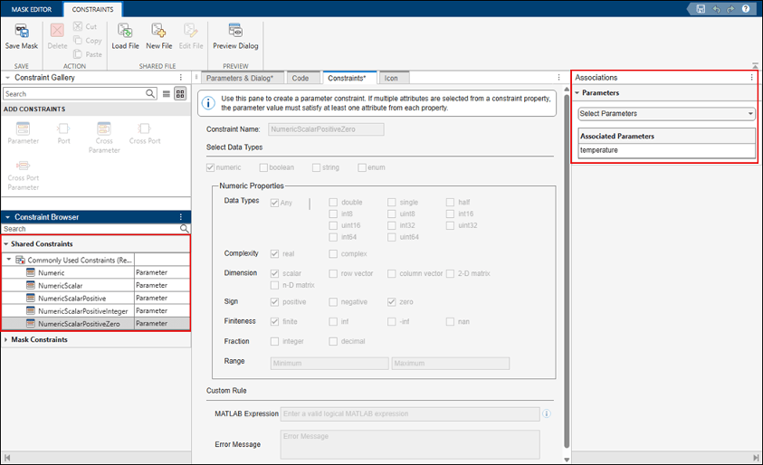Toggle the numeric data type checkbox
Image resolution: width=763 pixels, height=465 pixels.
(210, 167)
